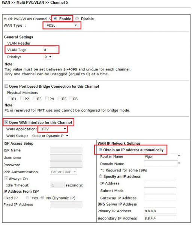192x225 pixels.
Task: Click the VLAN Tag input field
Action: [49, 50]
